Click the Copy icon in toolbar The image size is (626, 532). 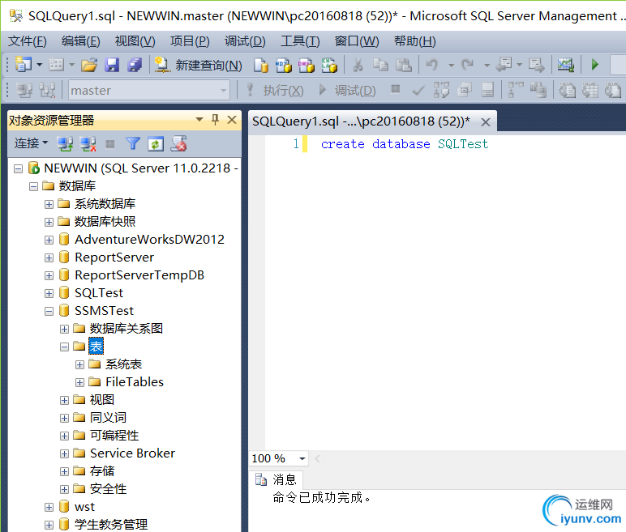pos(380,65)
